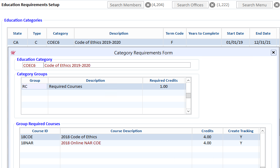Click the Search Offices box

coord(190,5)
